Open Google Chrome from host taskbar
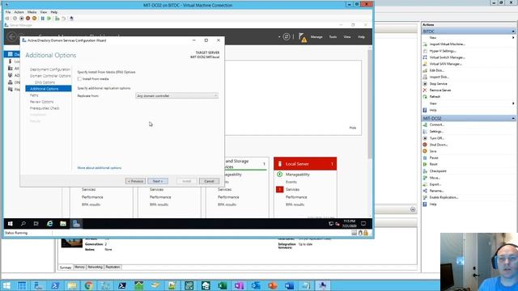 (x=88, y=285)
